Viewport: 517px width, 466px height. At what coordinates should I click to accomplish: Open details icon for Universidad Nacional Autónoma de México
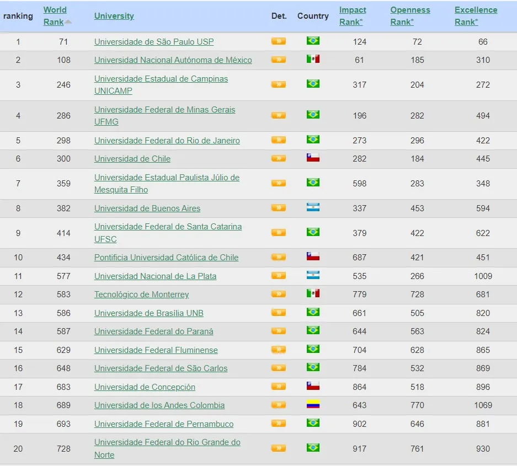coord(279,60)
